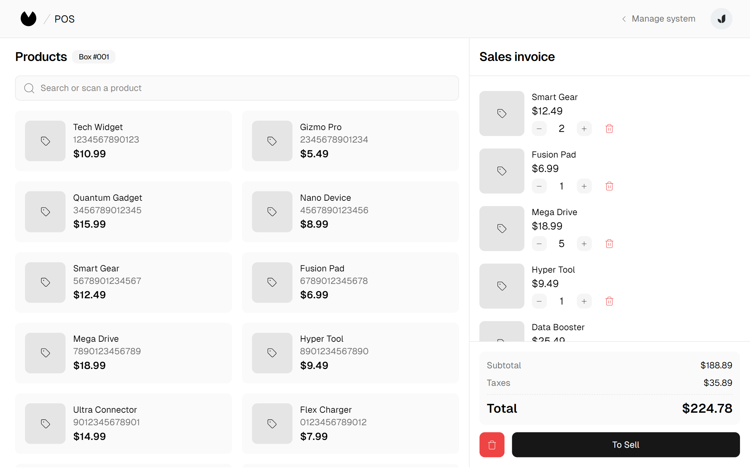Image resolution: width=750 pixels, height=469 pixels.
Task: Click Tech Widget barcode 1234567890123
Action: coord(106,139)
